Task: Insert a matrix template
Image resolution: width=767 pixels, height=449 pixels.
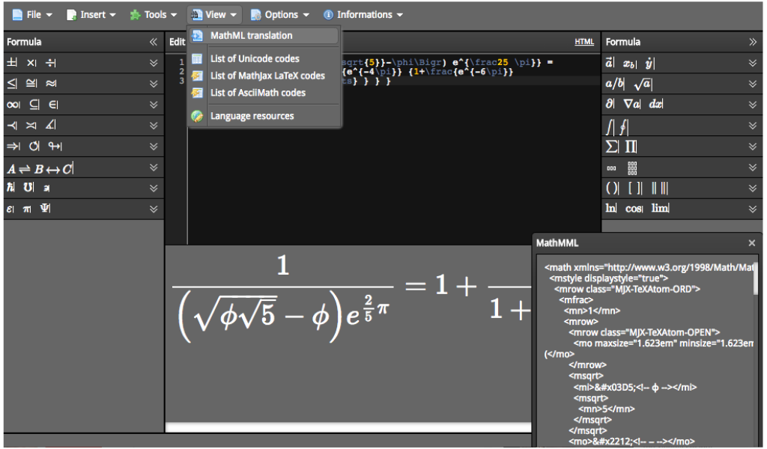Action: click(631, 167)
